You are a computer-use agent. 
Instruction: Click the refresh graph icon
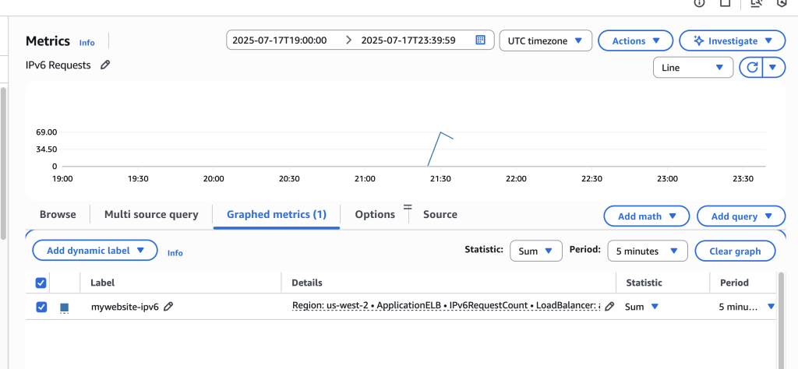tap(752, 68)
